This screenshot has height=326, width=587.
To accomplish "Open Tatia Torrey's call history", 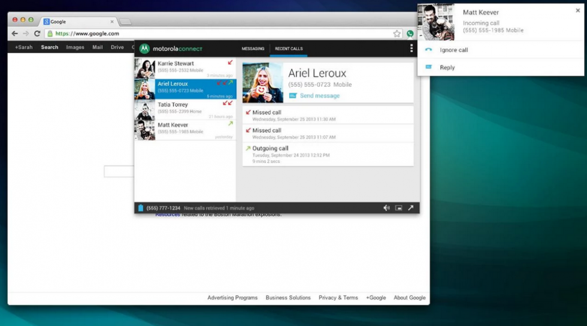I will click(x=185, y=110).
